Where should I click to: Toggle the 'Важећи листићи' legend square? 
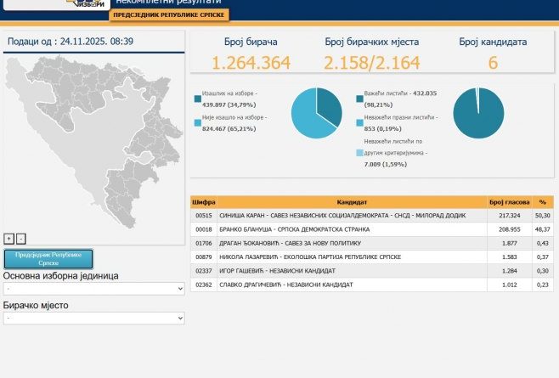coord(361,98)
